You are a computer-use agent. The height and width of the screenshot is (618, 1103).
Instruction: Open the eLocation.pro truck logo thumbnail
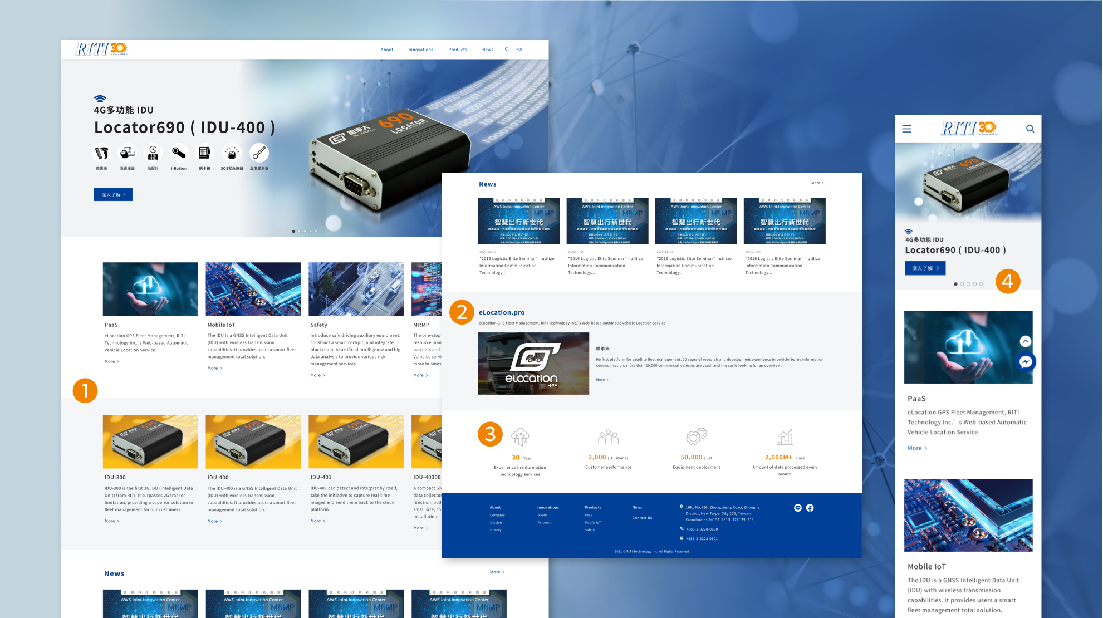pos(533,364)
